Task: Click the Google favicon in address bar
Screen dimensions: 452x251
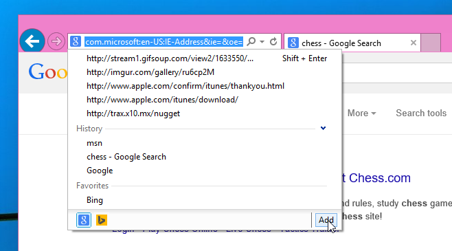Action: 76,41
